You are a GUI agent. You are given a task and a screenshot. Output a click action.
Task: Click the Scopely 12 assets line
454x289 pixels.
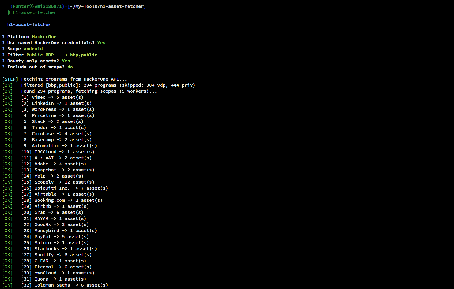coord(58,182)
